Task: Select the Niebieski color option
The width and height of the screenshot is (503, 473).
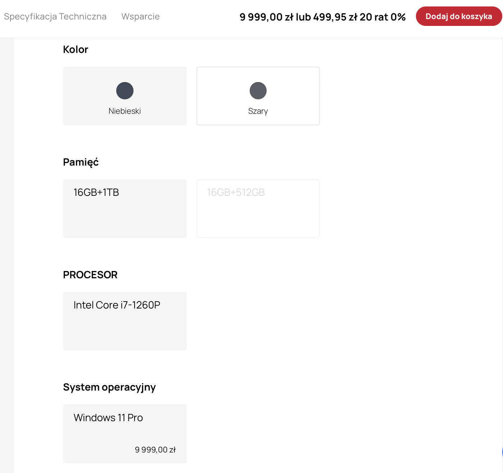Action: (125, 96)
